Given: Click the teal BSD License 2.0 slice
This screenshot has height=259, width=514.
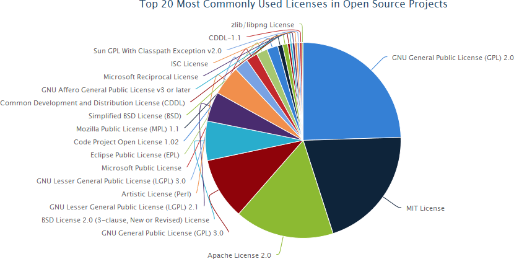Looking at the screenshot, I should click(224, 141).
